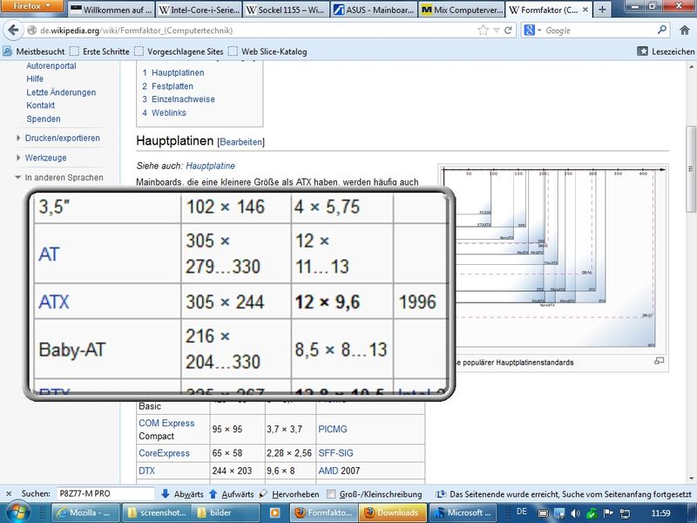Click Bearbeiten next to Hauptplatinen heading

[240, 141]
